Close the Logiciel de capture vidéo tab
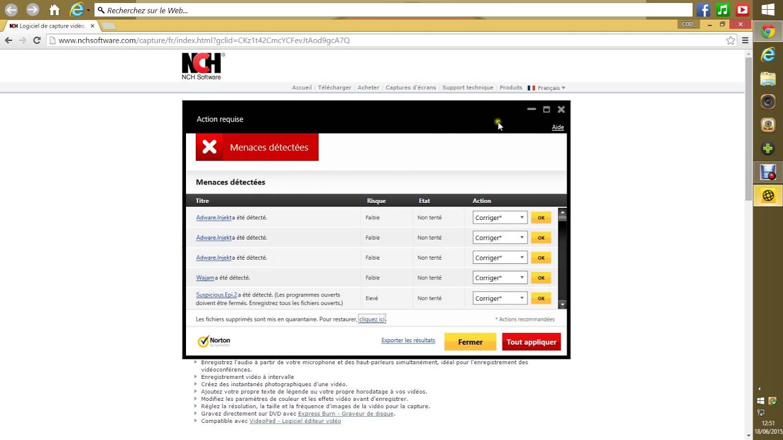Viewport: 783px width, 440px height. pyautogui.click(x=92, y=26)
